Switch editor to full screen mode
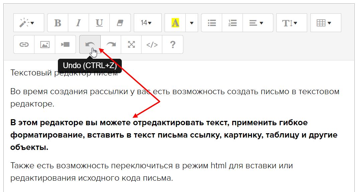The image size is (358, 192). coord(131,44)
